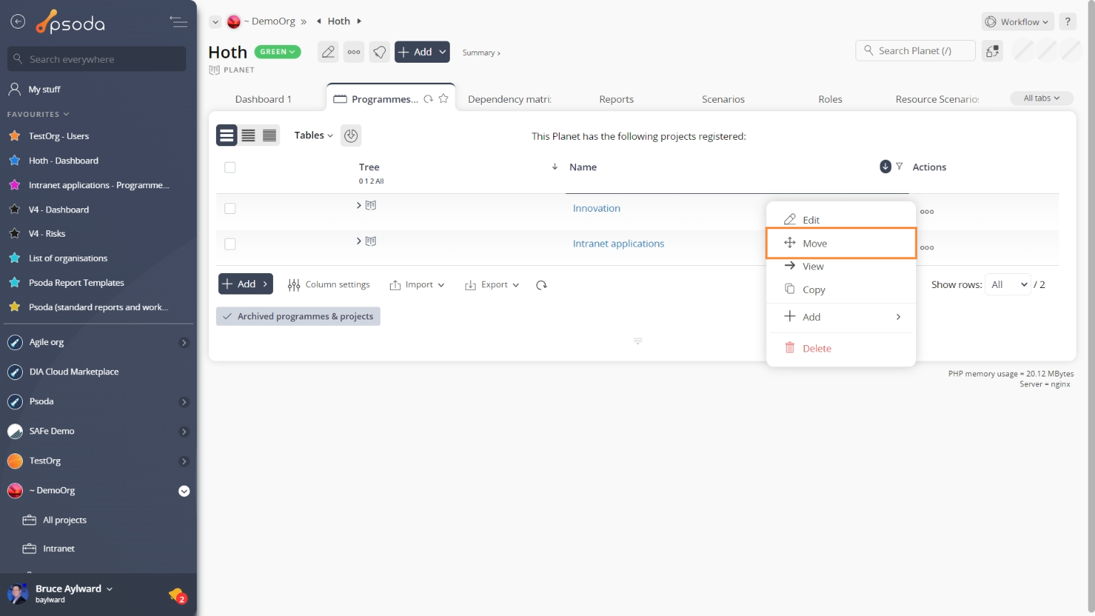Toggle Archived programmes & projects
This screenshot has width=1095, height=616.
pyautogui.click(x=298, y=317)
